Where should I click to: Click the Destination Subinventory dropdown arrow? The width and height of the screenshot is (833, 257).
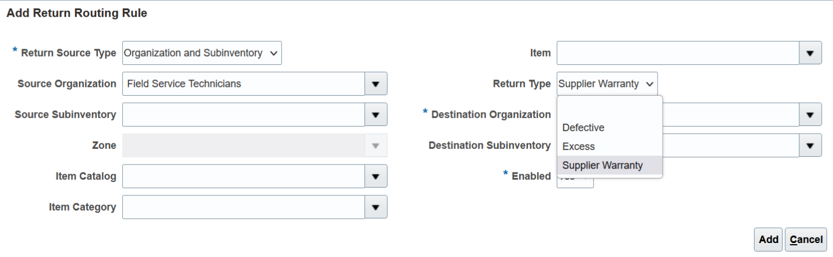click(810, 146)
